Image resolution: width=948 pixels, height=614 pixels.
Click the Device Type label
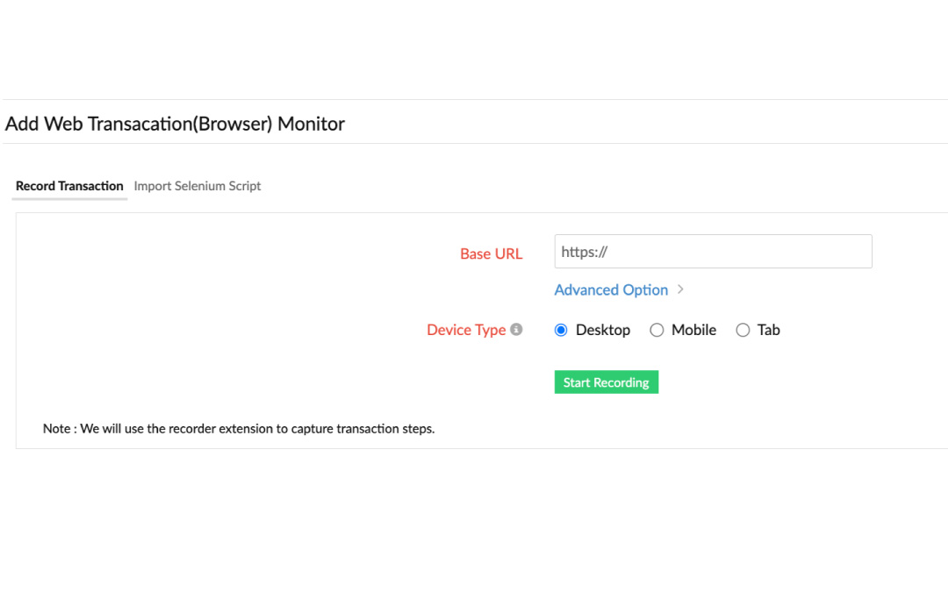465,329
